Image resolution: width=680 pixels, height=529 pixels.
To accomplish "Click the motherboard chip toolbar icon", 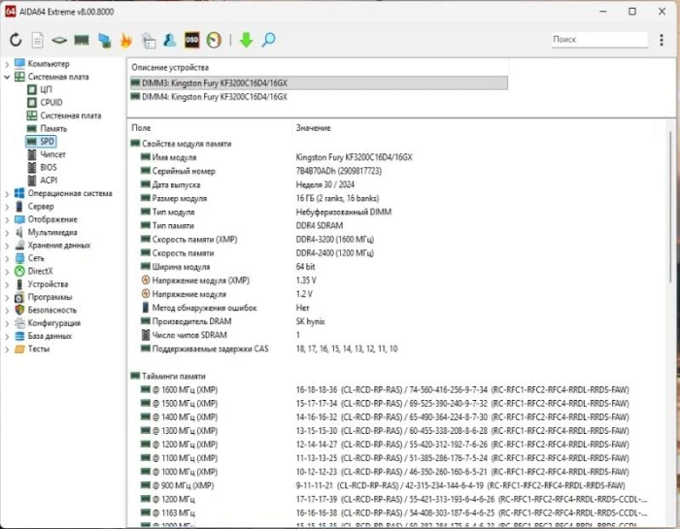I will pos(59,41).
